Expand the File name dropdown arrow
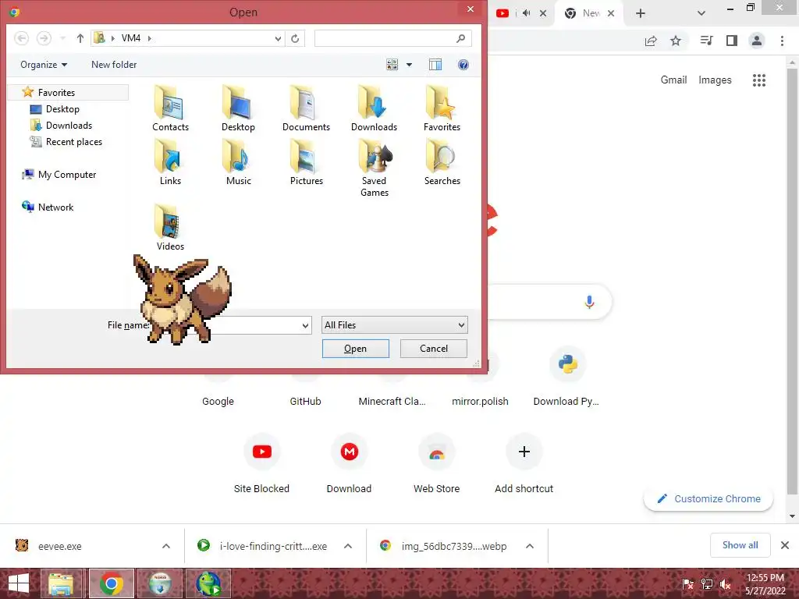Image resolution: width=799 pixels, height=599 pixels. (305, 325)
